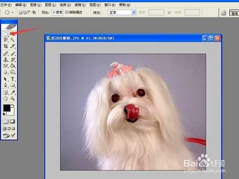Open the 滤镜 (Filter) menu
This screenshot has width=239, height=179.
click(80, 5)
